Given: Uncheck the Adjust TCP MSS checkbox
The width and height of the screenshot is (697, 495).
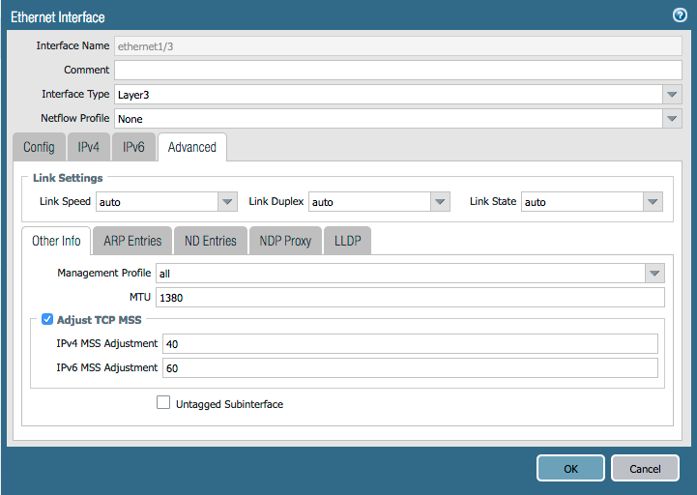Looking at the screenshot, I should 47,319.
